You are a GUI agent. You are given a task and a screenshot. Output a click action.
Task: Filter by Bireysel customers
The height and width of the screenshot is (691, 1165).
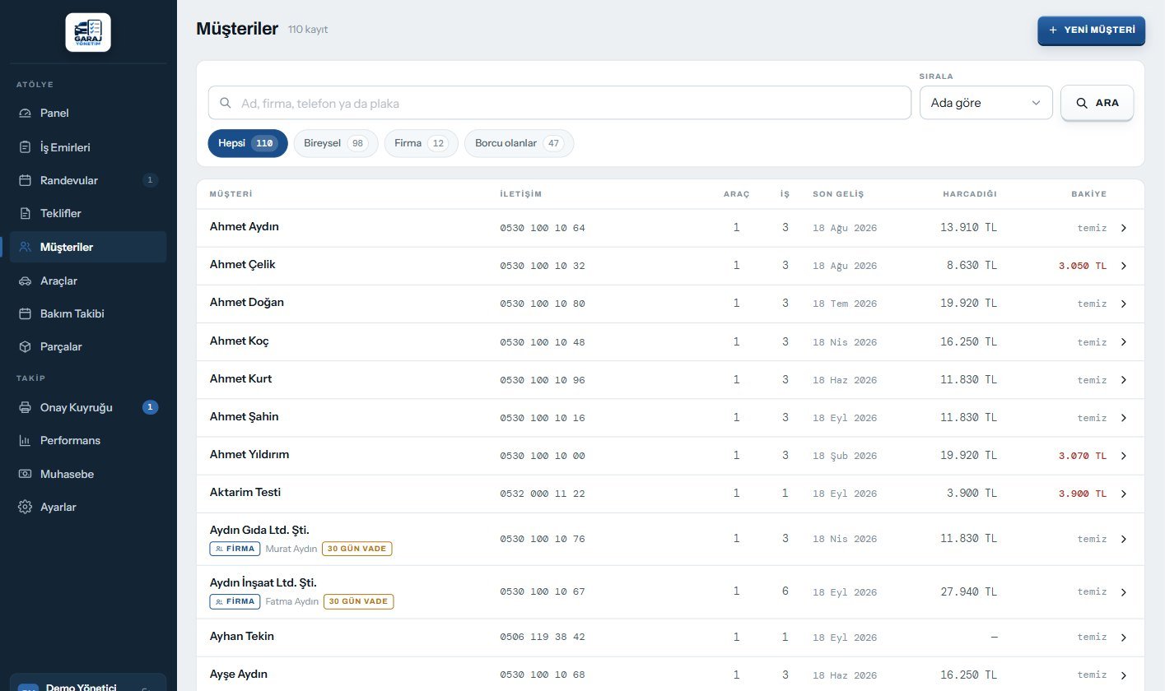point(336,143)
